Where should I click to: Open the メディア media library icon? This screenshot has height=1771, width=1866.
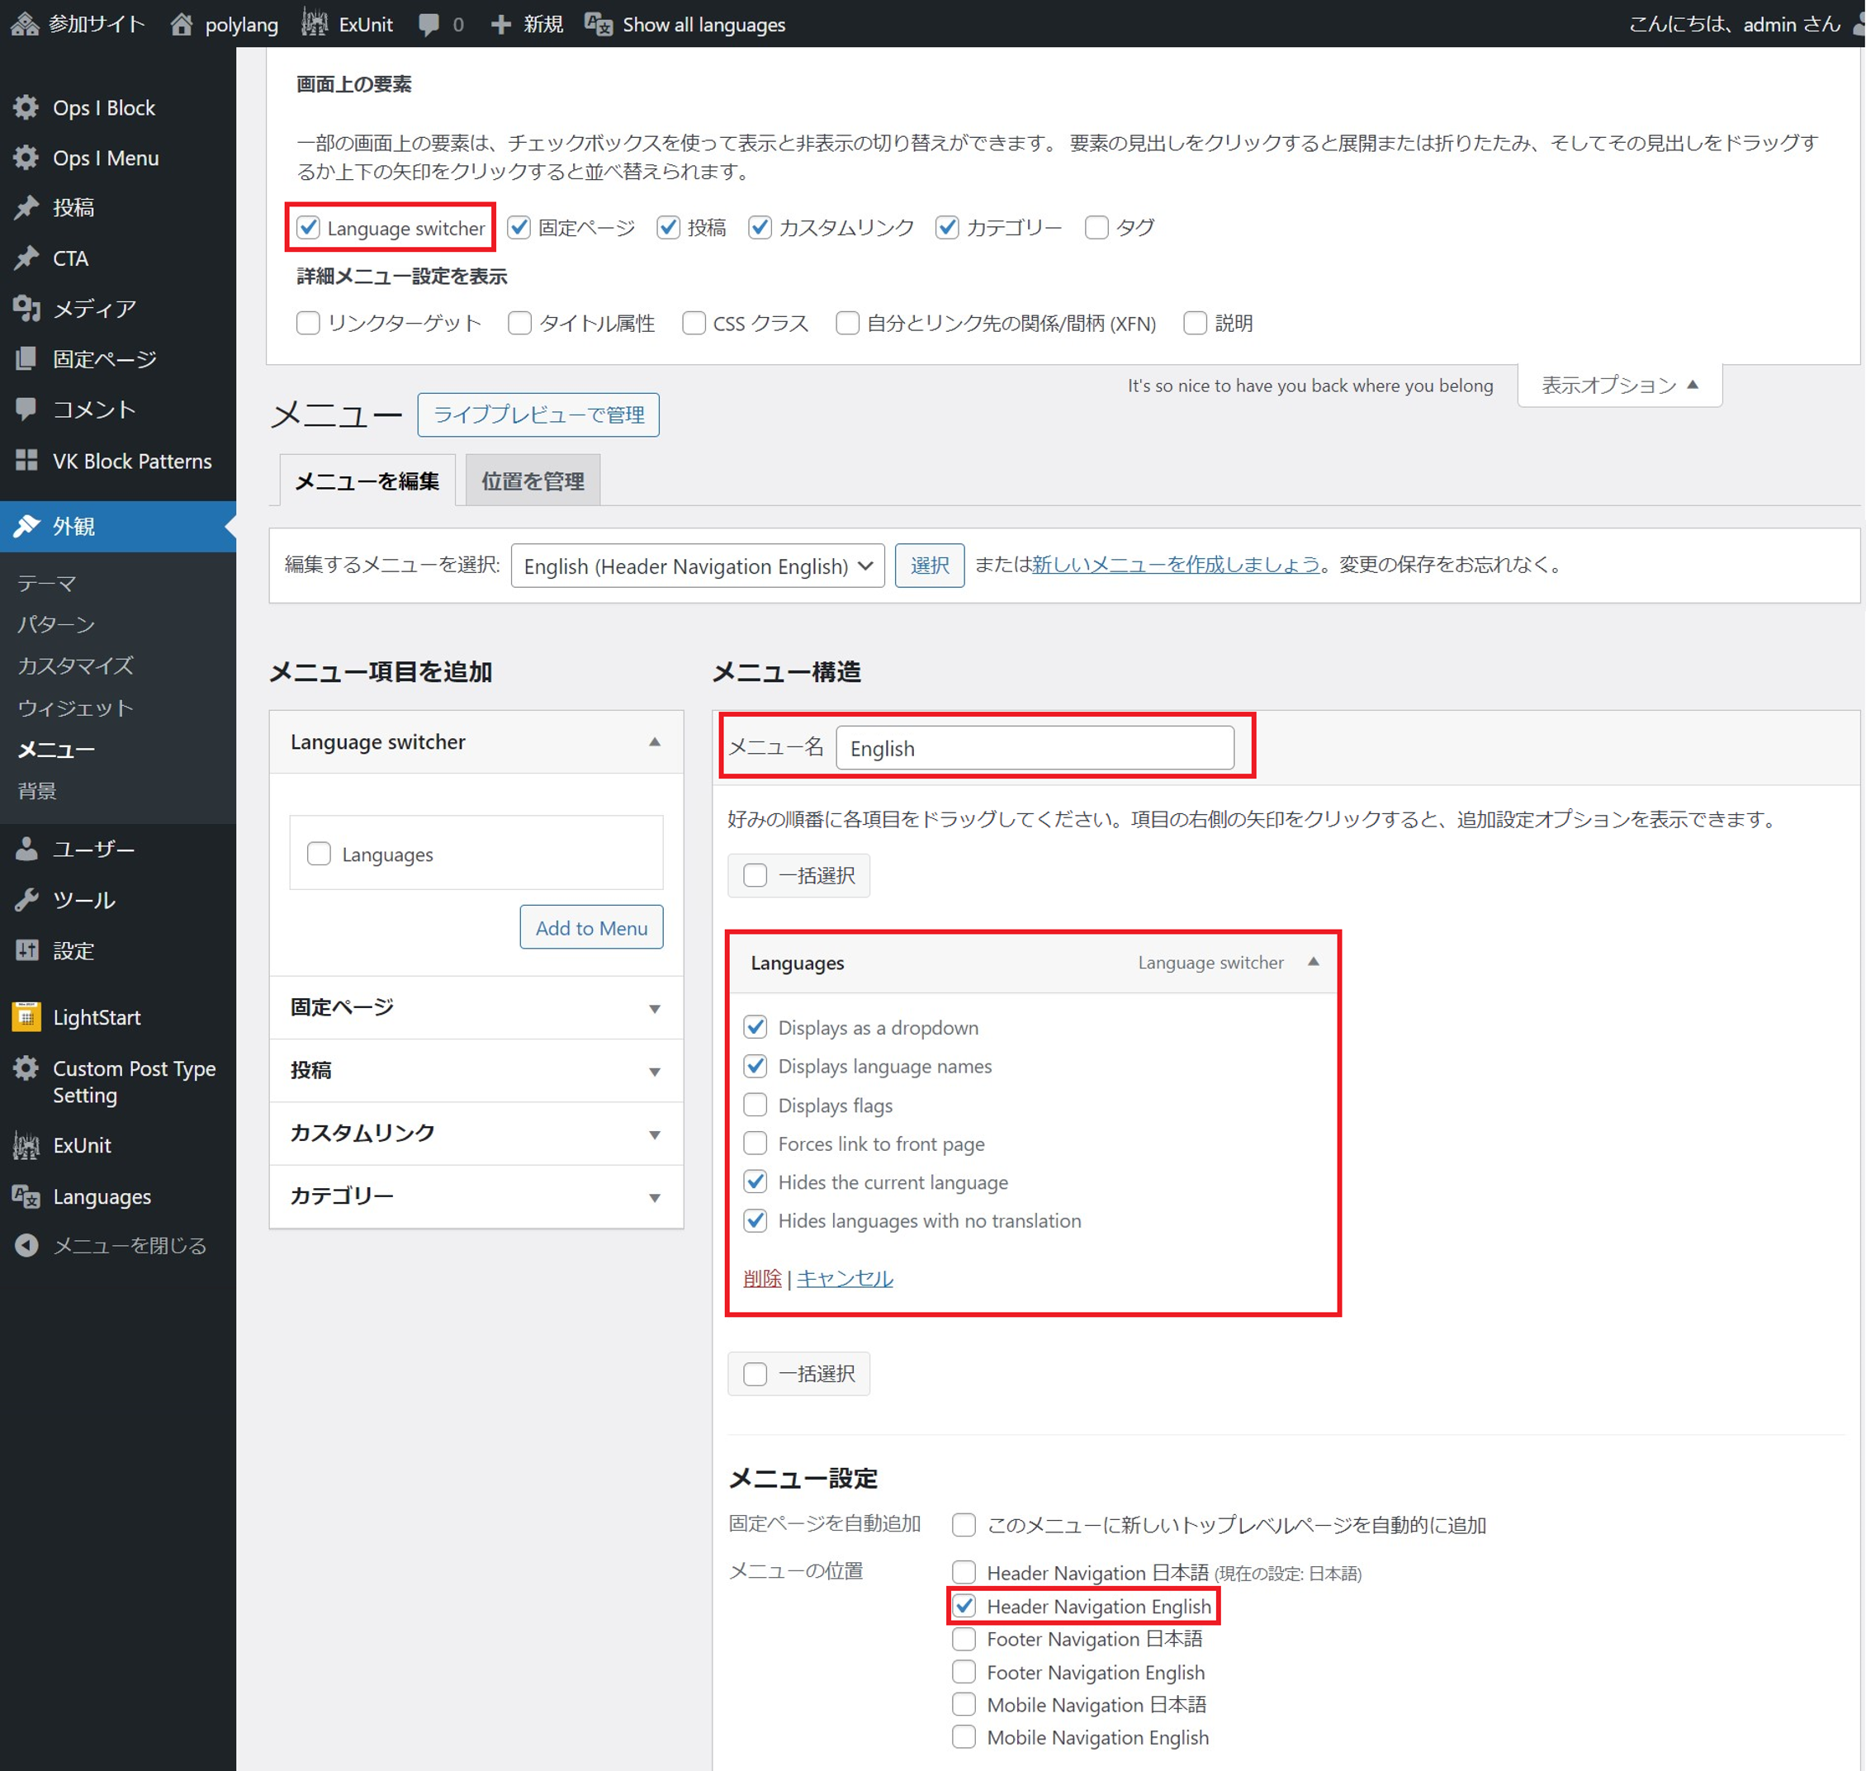26,308
